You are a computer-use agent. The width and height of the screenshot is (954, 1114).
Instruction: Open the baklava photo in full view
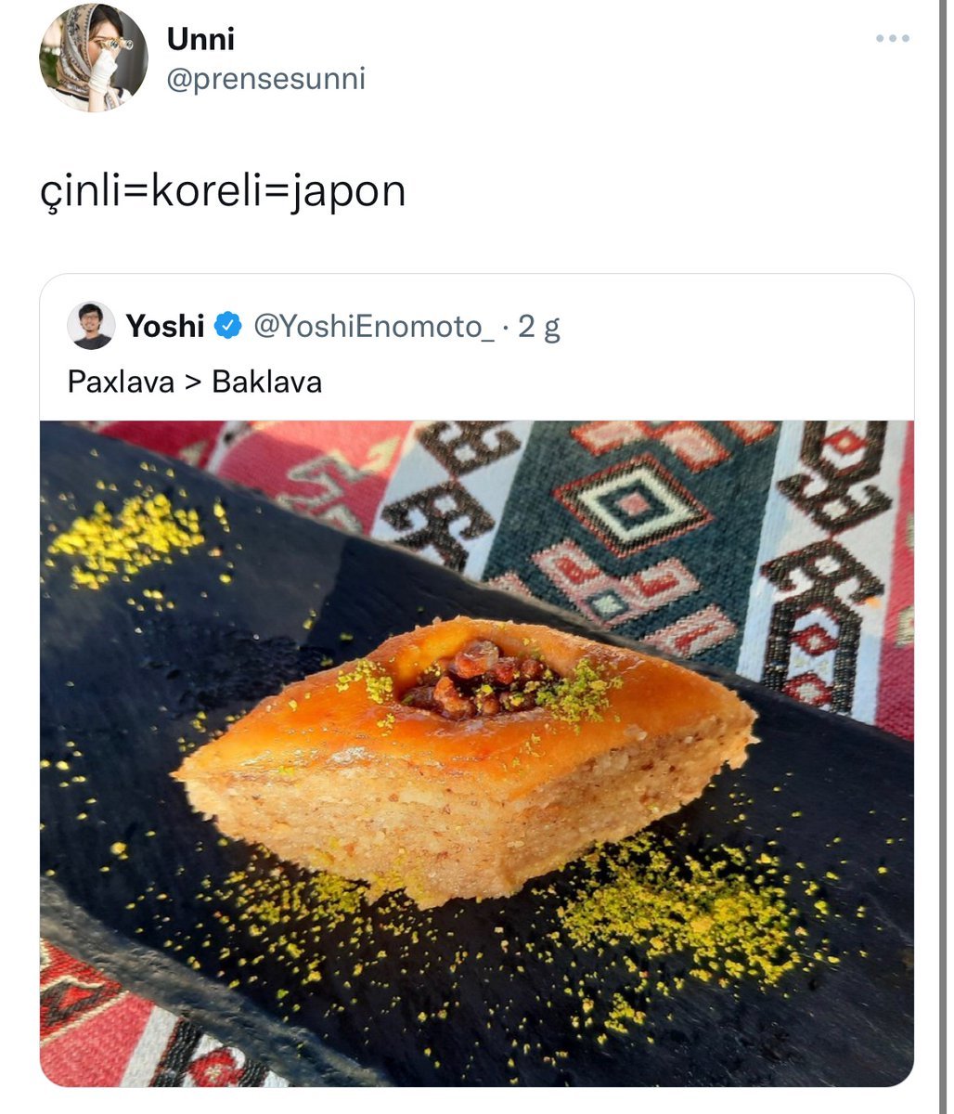point(477,754)
